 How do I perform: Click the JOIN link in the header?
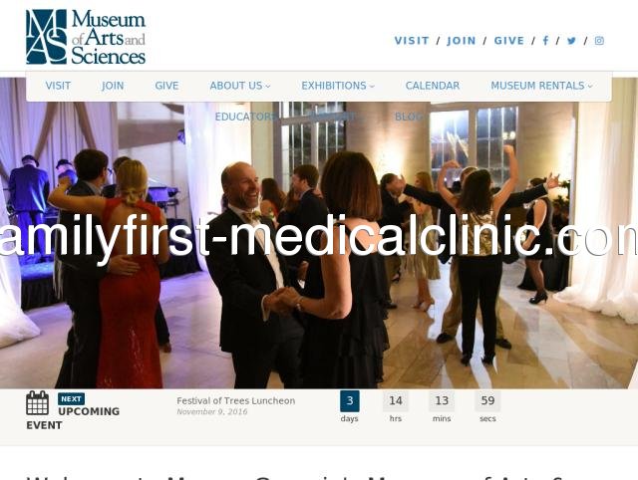point(462,41)
